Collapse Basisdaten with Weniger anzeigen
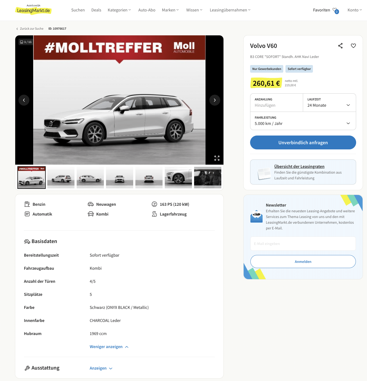This screenshot has width=367, height=381. 109,347
